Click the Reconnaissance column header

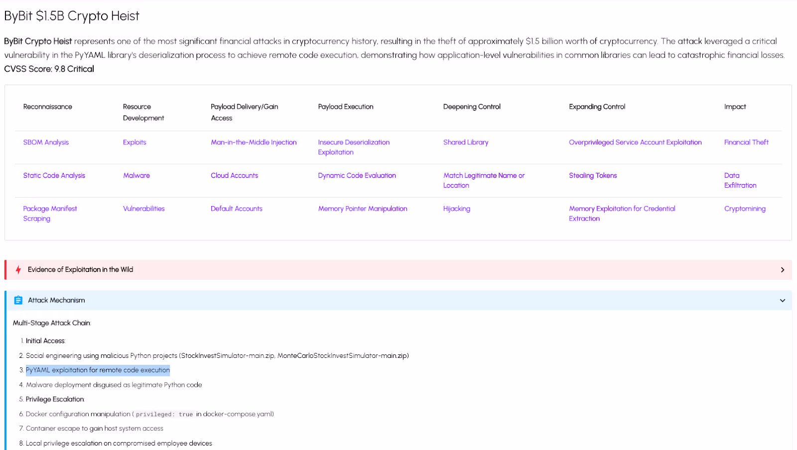[x=47, y=107]
